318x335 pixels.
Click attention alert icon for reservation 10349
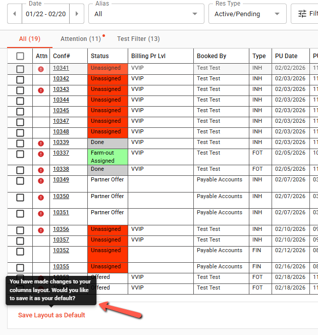click(41, 180)
